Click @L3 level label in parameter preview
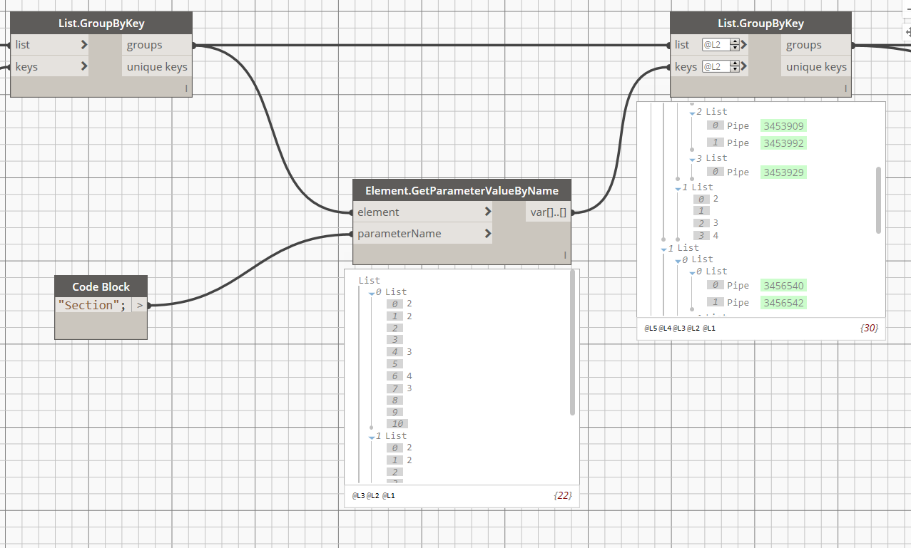Image resolution: width=911 pixels, height=548 pixels. pyautogui.click(x=358, y=495)
